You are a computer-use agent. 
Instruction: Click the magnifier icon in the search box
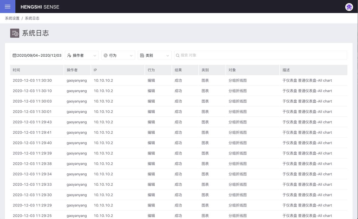(x=178, y=55)
